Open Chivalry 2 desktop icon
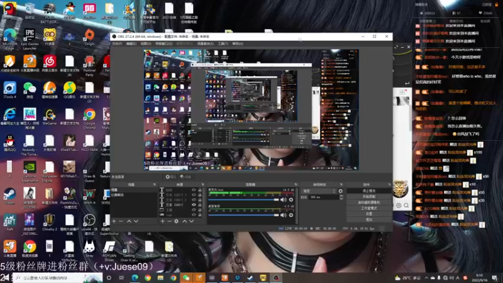Viewport: 503px width, 283px height. [50, 222]
